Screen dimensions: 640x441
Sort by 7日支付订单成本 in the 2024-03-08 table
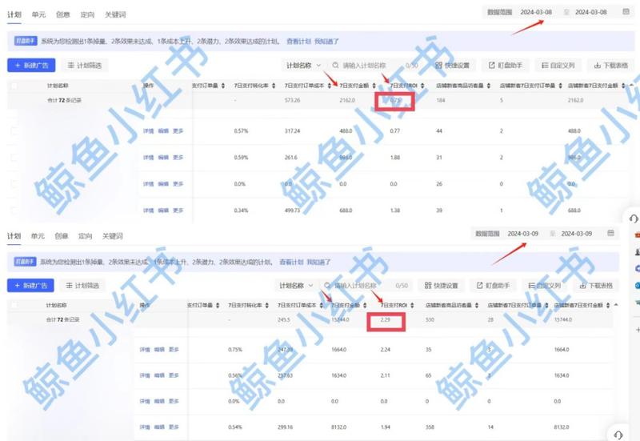[x=330, y=86]
